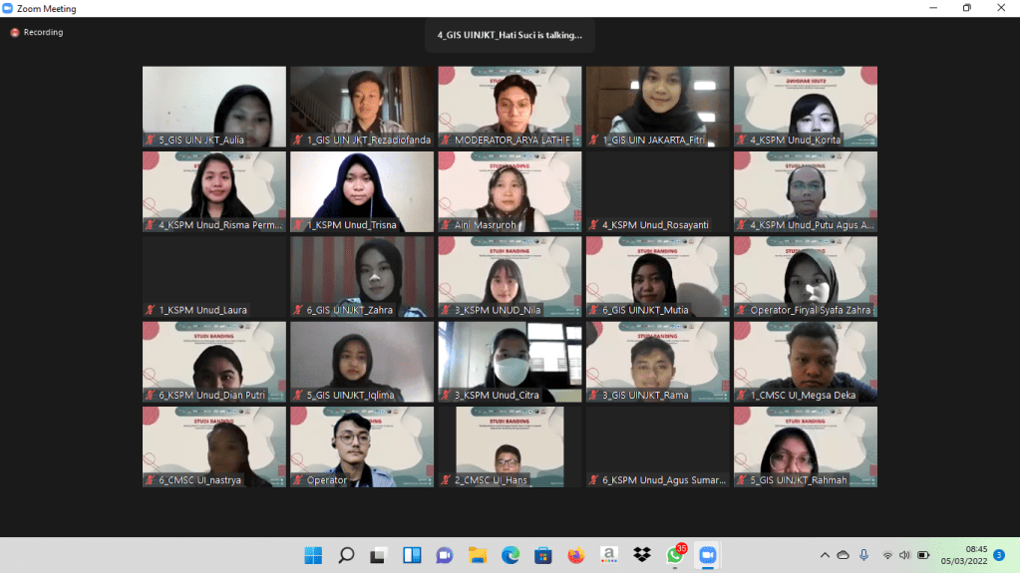The height and width of the screenshot is (573, 1020).
Task: Select the Operator_Firyal Syafa Zahra video tile
Action: [x=805, y=276]
